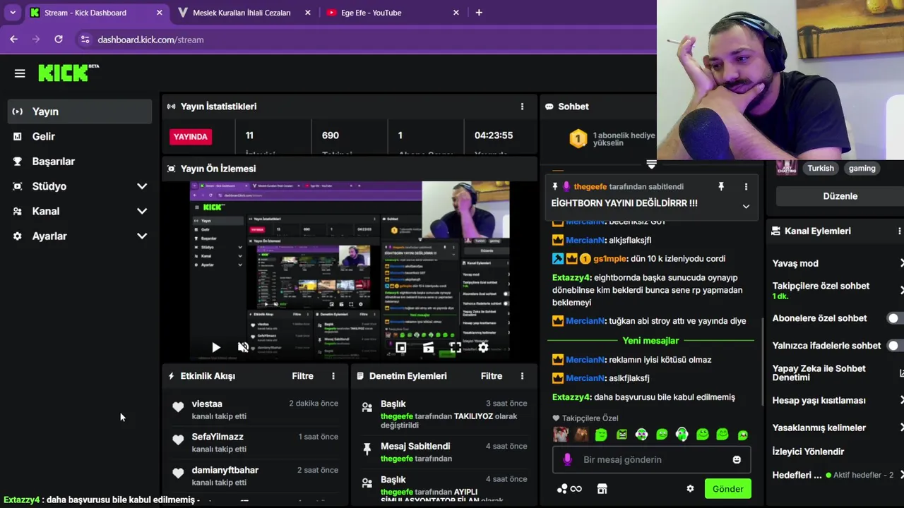Open Takipçilere özel sohbet row
This screenshot has width=904, height=508.
pos(838,291)
